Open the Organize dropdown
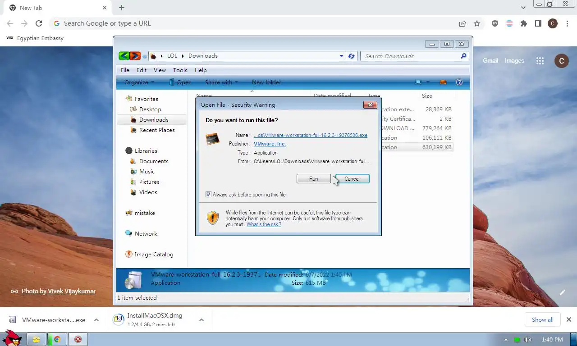The image size is (577, 346). [x=139, y=82]
